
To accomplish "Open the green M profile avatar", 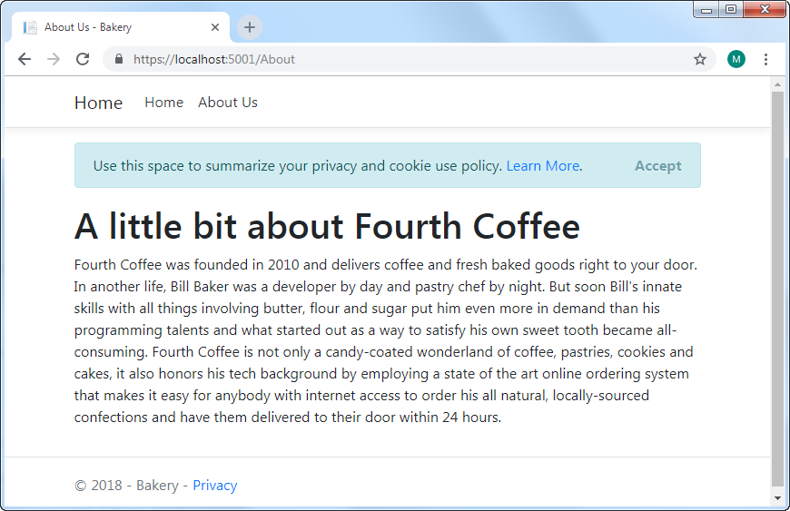I will 736,59.
